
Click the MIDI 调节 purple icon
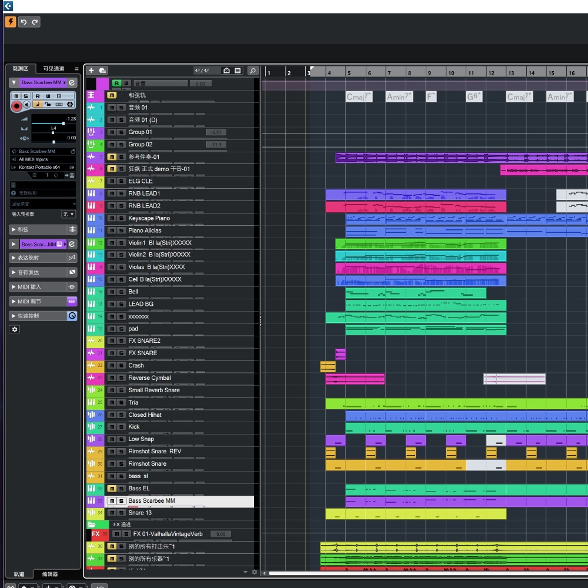[x=72, y=301]
